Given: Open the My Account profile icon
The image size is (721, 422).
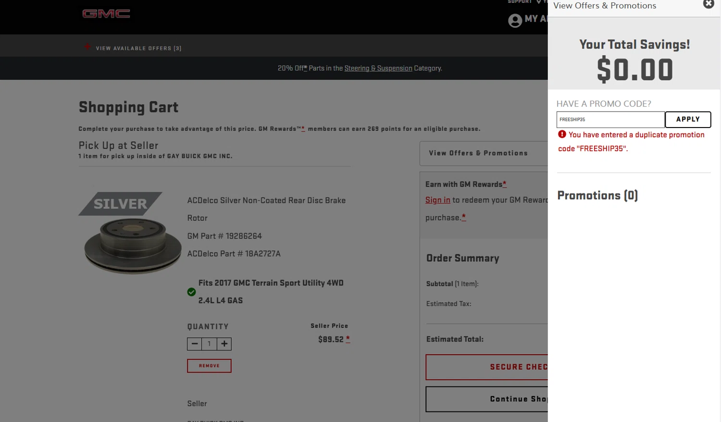Looking at the screenshot, I should coord(515,20).
